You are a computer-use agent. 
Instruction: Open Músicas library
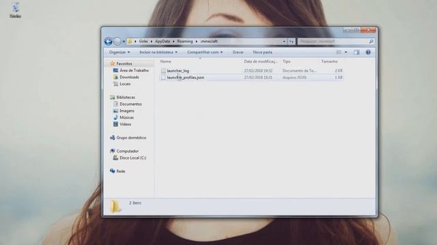click(x=127, y=118)
